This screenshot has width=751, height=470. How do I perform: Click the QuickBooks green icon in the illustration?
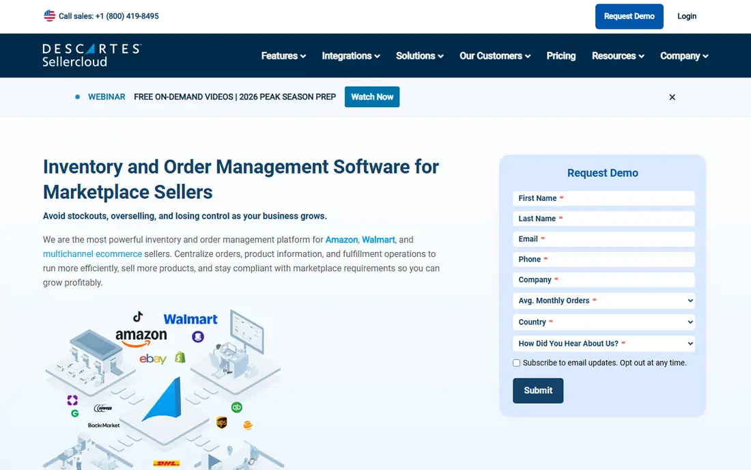pos(237,407)
